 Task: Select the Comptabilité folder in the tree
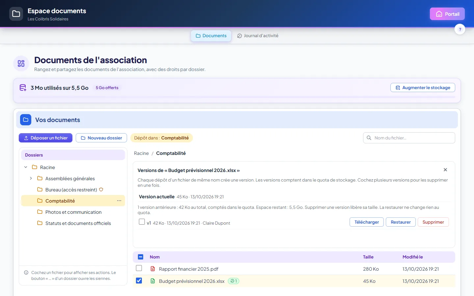tap(73, 201)
